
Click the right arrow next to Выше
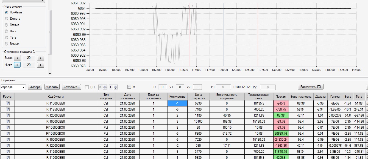click(40, 58)
